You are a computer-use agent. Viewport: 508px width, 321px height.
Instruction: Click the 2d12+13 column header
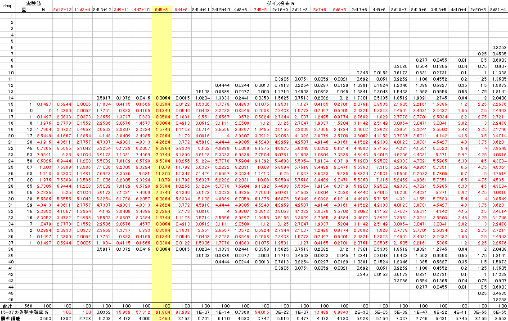pyautogui.click(x=63, y=10)
